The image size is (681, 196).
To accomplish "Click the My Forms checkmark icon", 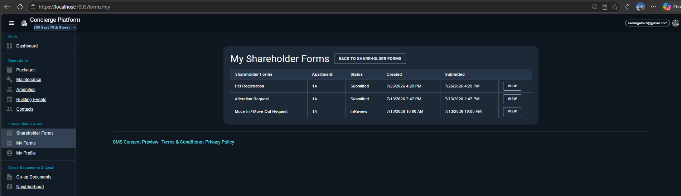I will click(x=10, y=143).
